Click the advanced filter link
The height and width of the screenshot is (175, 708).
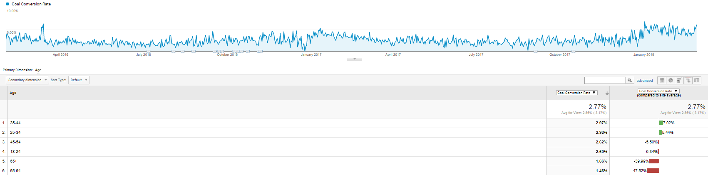click(644, 81)
